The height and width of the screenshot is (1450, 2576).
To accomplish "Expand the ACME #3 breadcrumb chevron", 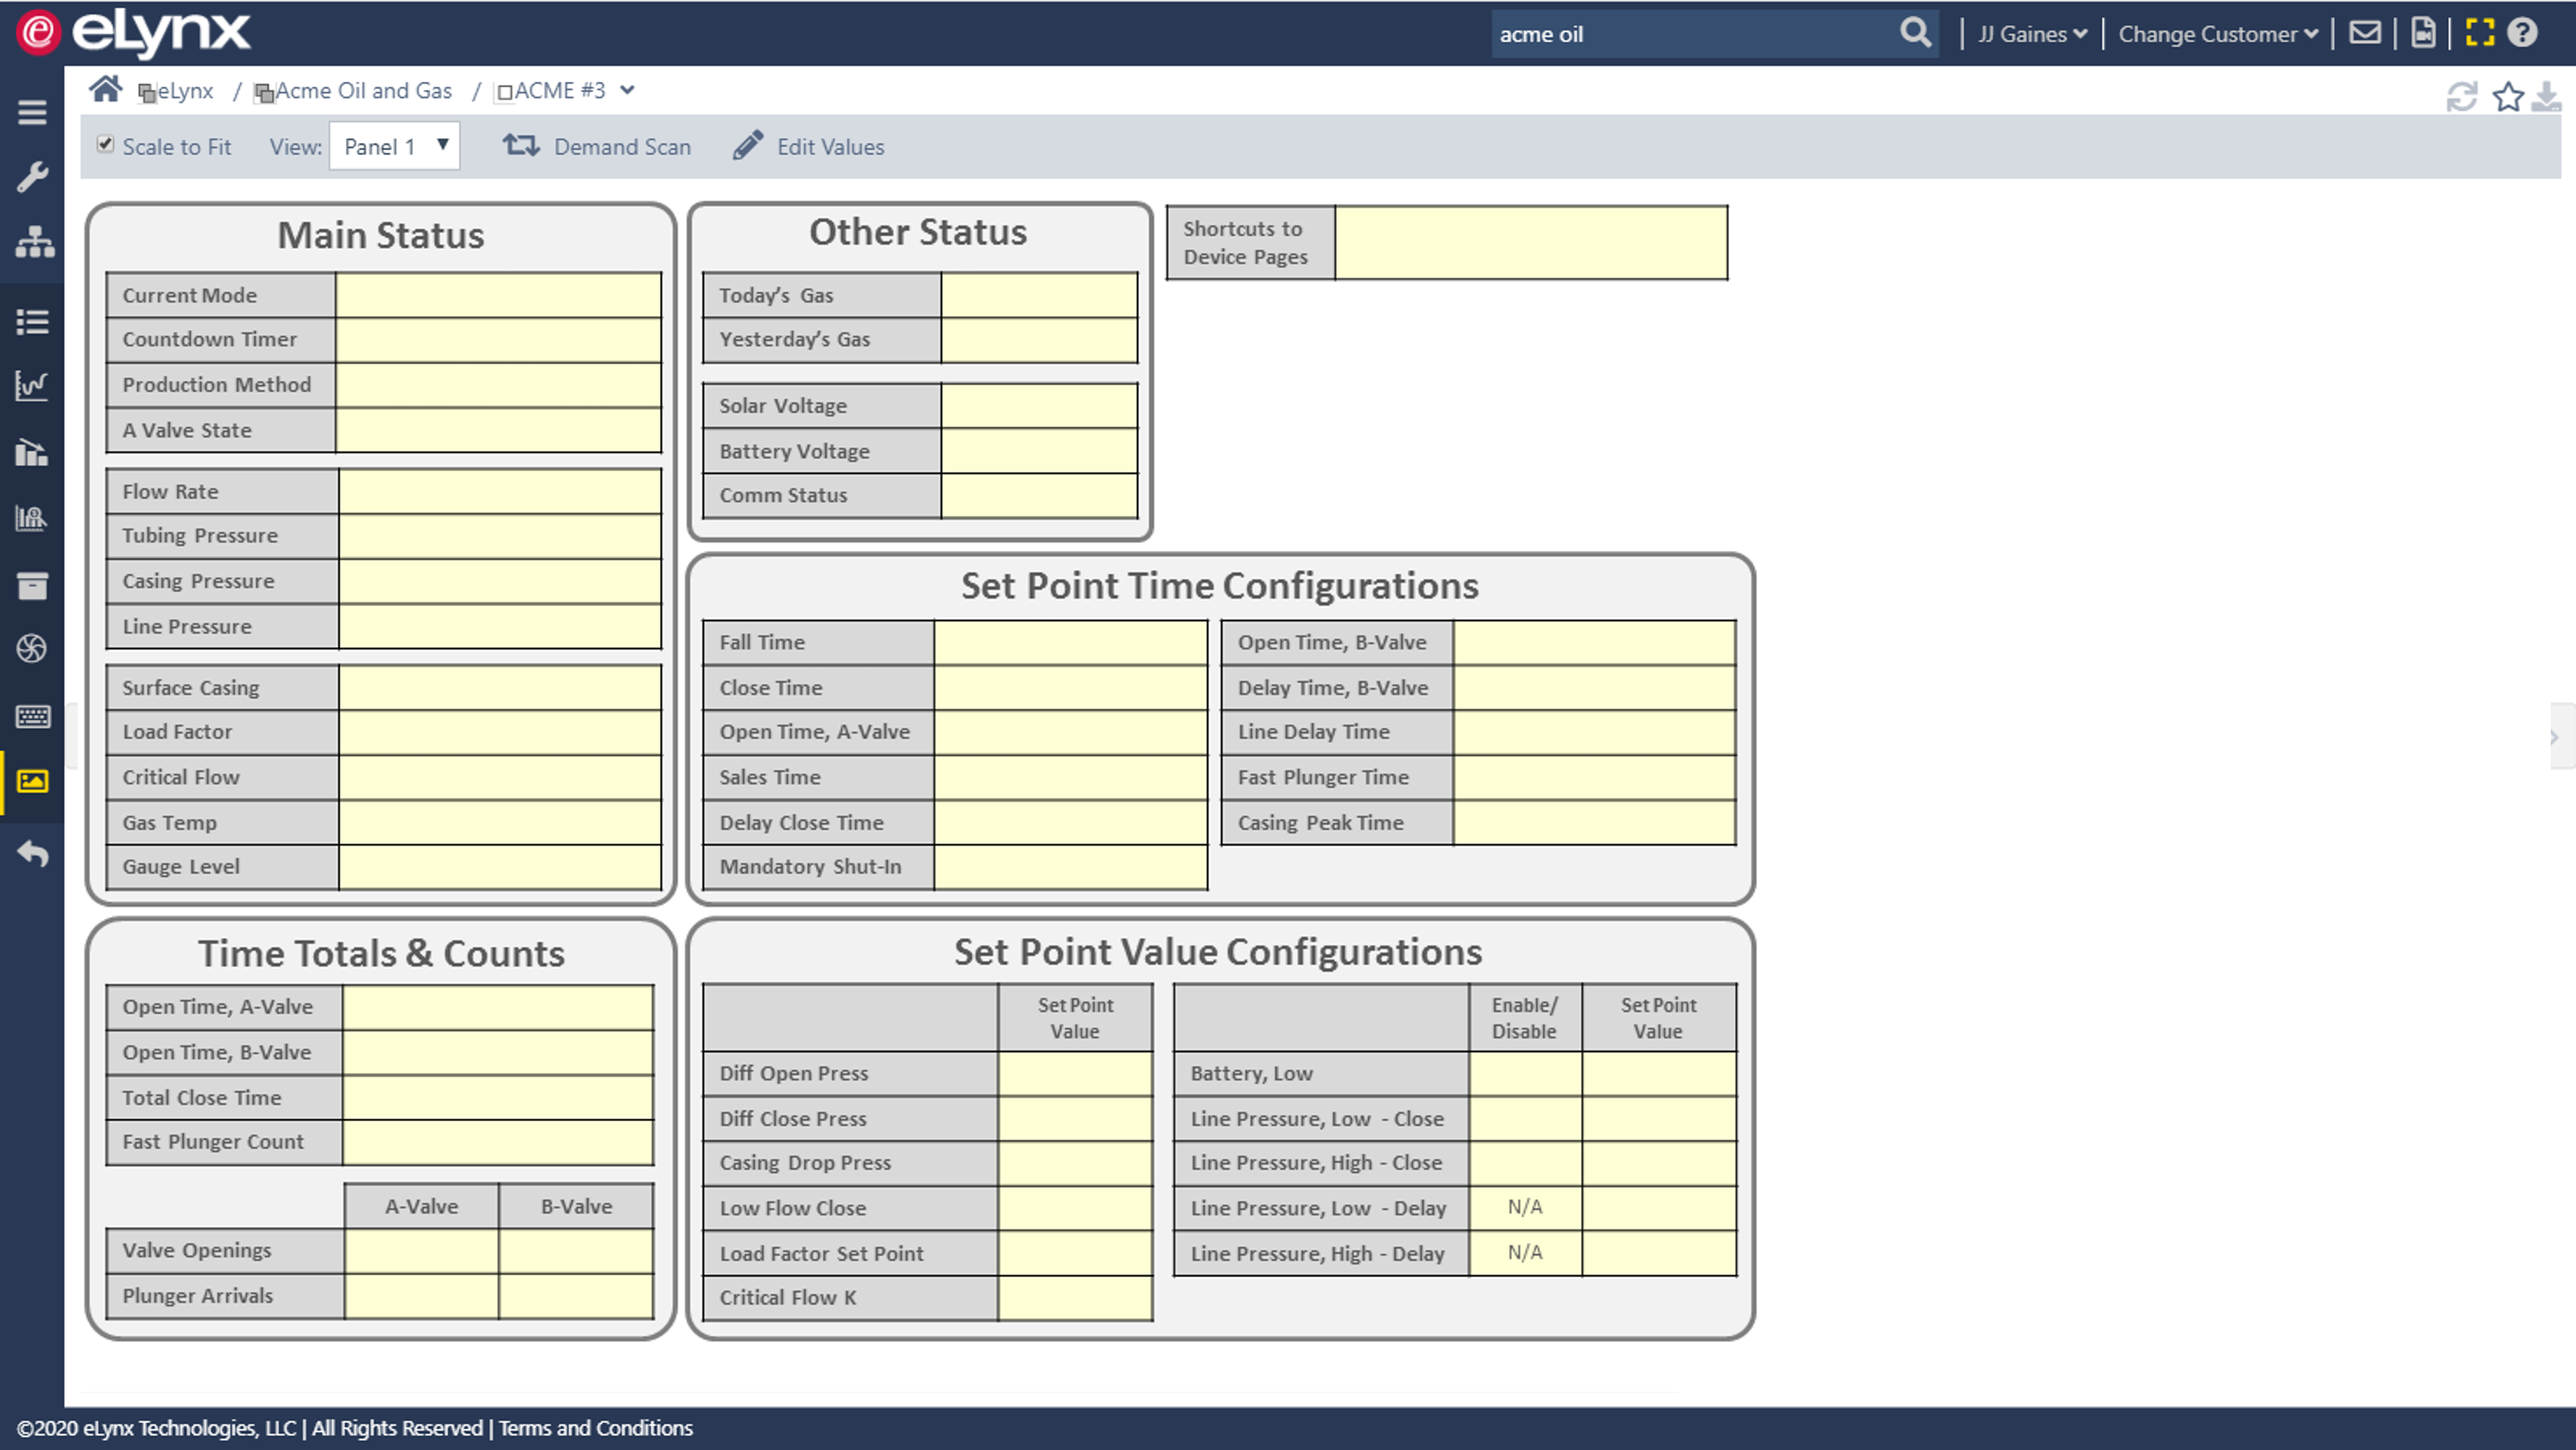I will click(x=627, y=90).
